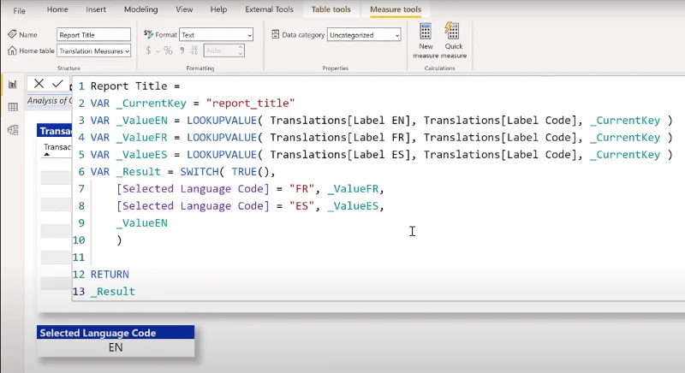Click line 1 Report Title measure name
This screenshot has width=685, height=373.
coord(129,86)
